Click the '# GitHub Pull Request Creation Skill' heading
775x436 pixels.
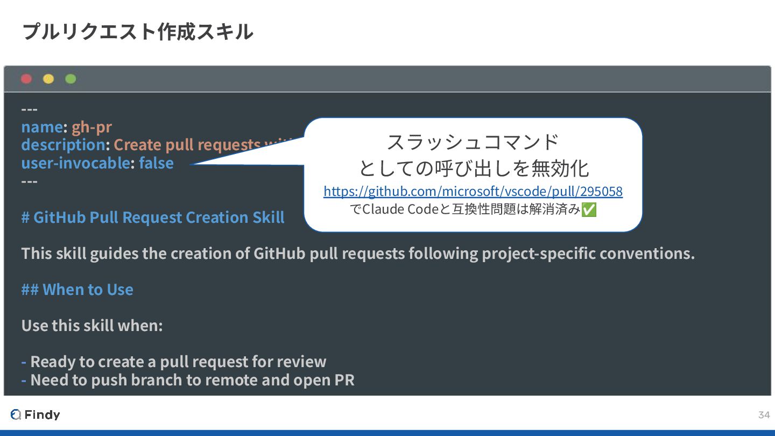point(153,217)
